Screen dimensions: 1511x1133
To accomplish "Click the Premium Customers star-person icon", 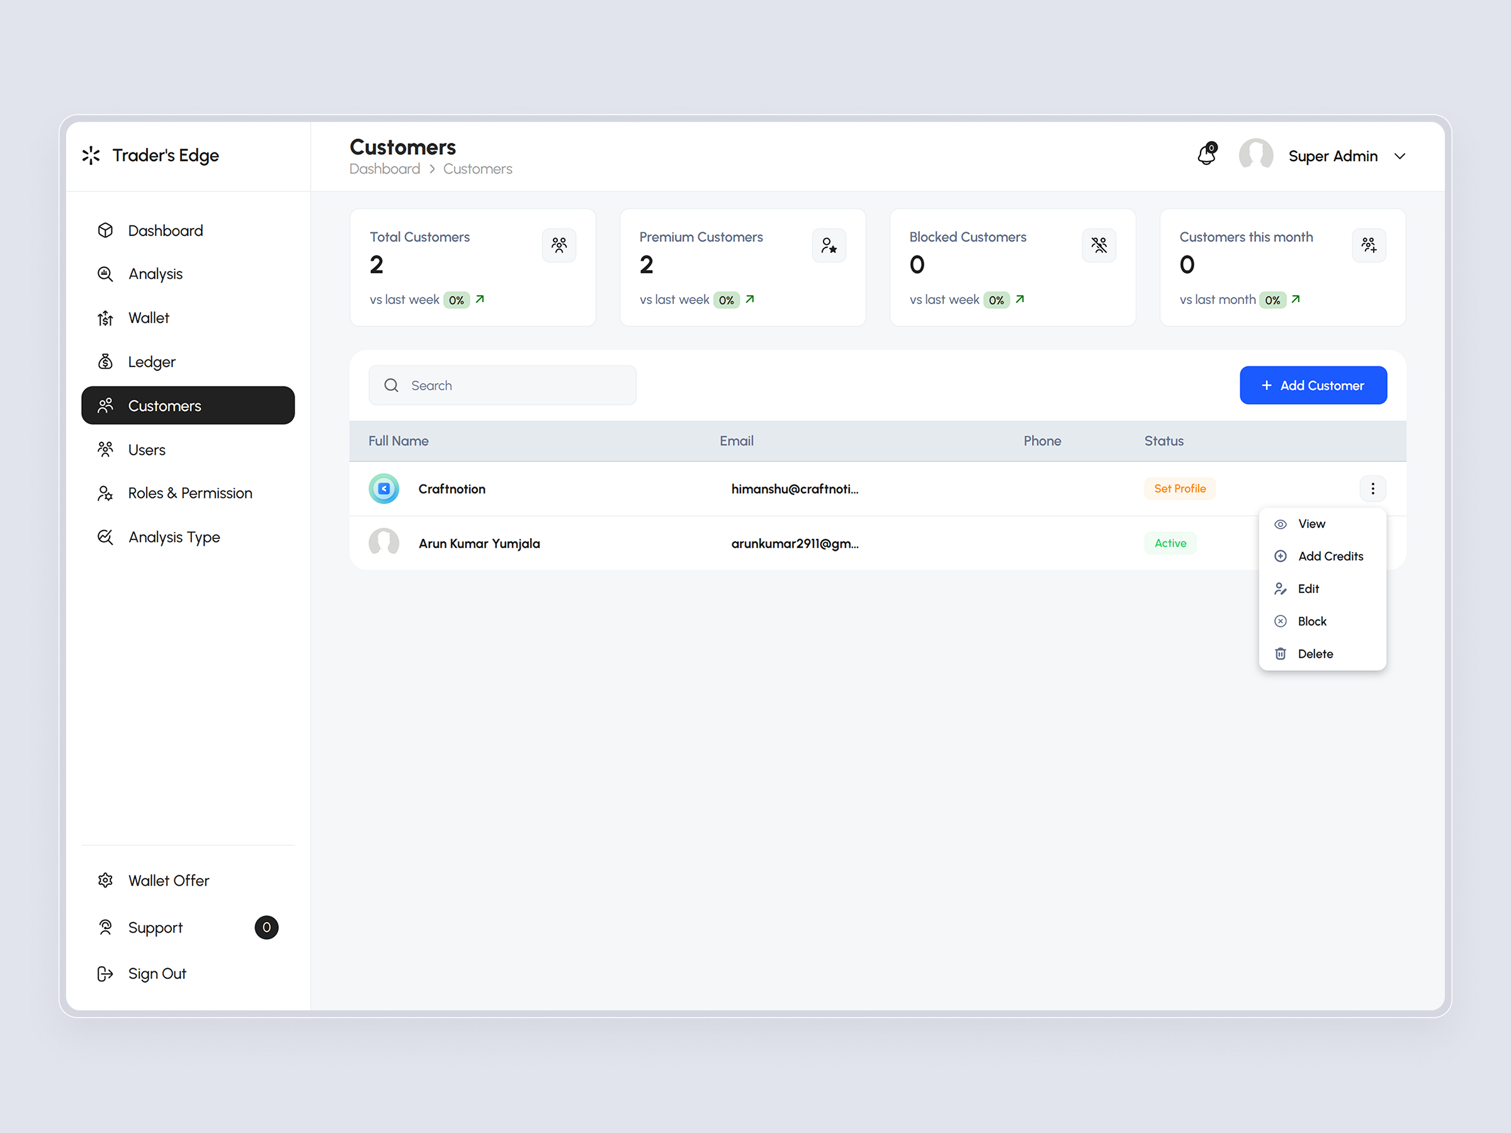I will [829, 245].
